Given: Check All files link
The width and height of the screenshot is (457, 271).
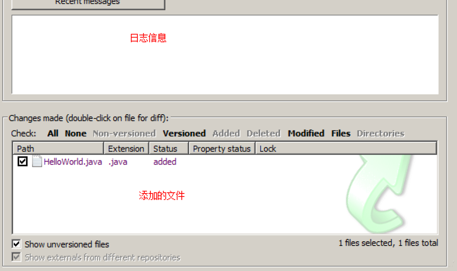Looking at the screenshot, I should 53,134.
